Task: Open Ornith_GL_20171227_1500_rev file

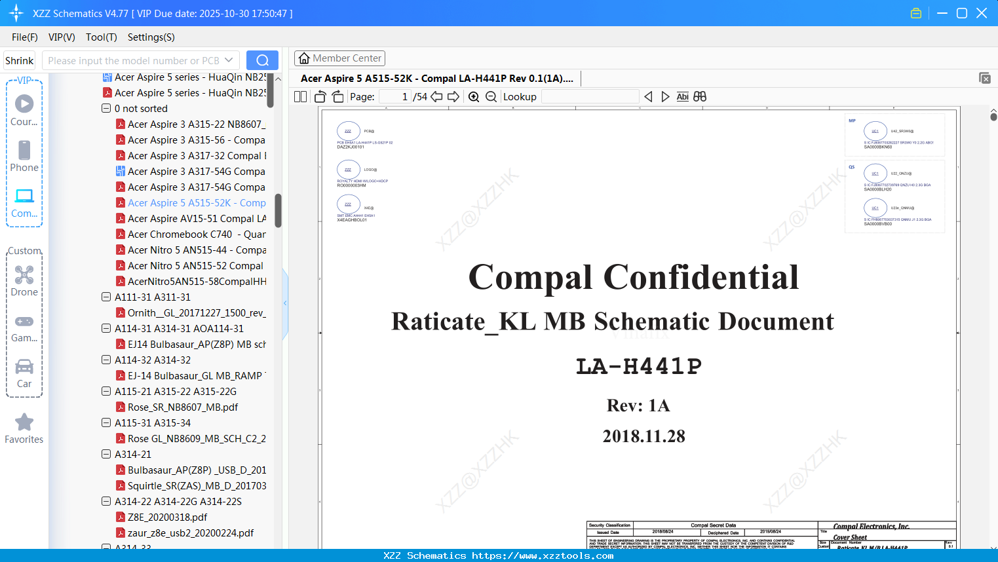Action: [191, 313]
